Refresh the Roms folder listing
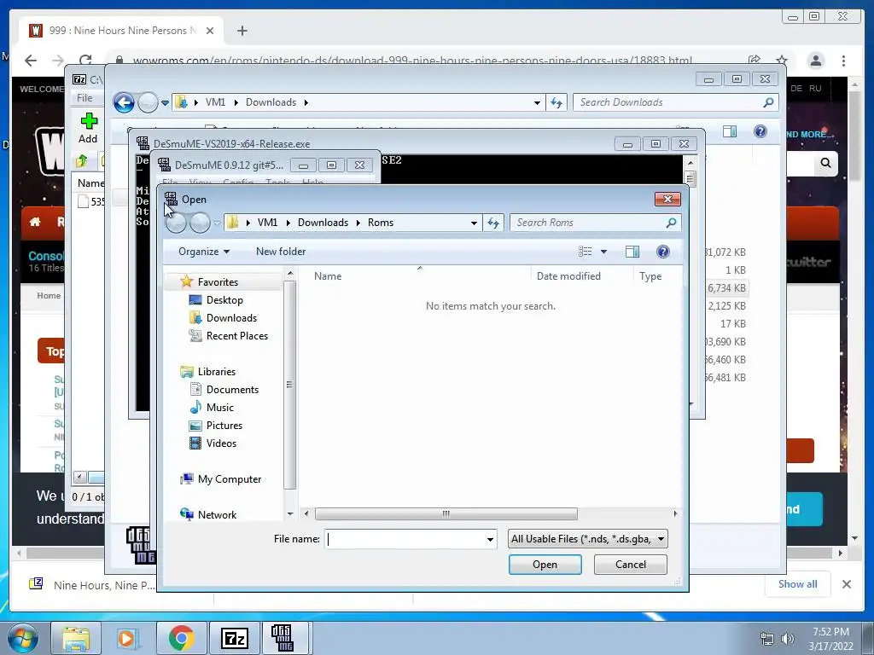874x655 pixels. 493,223
